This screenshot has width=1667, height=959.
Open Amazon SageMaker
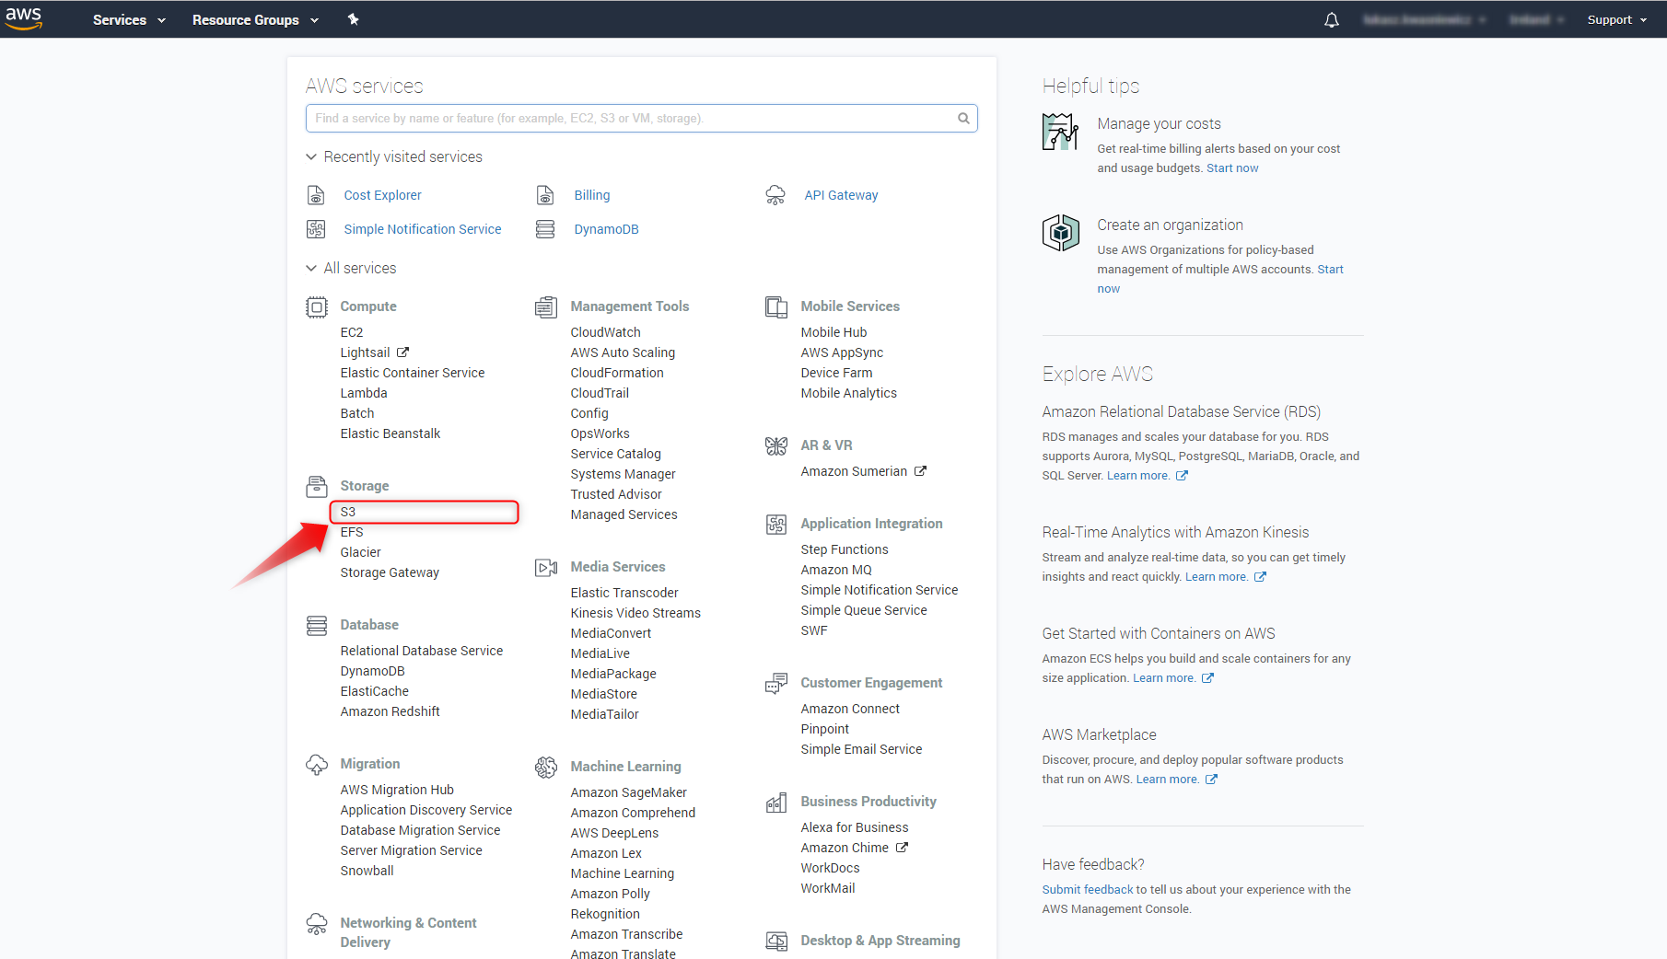pyautogui.click(x=628, y=792)
